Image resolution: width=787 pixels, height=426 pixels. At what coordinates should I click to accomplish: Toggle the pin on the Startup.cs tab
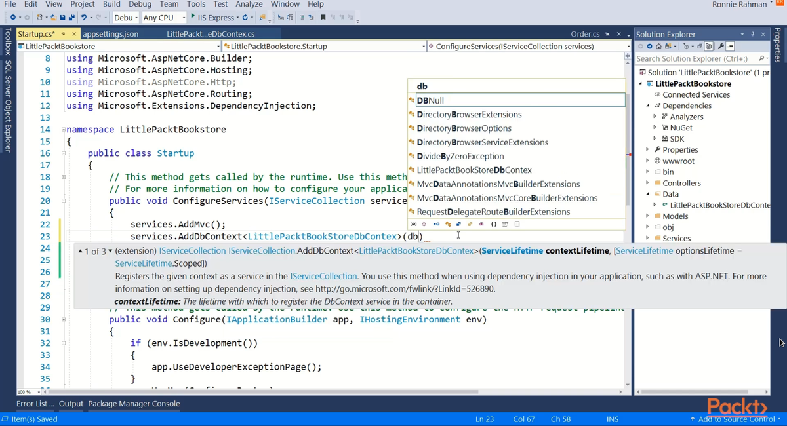point(63,34)
